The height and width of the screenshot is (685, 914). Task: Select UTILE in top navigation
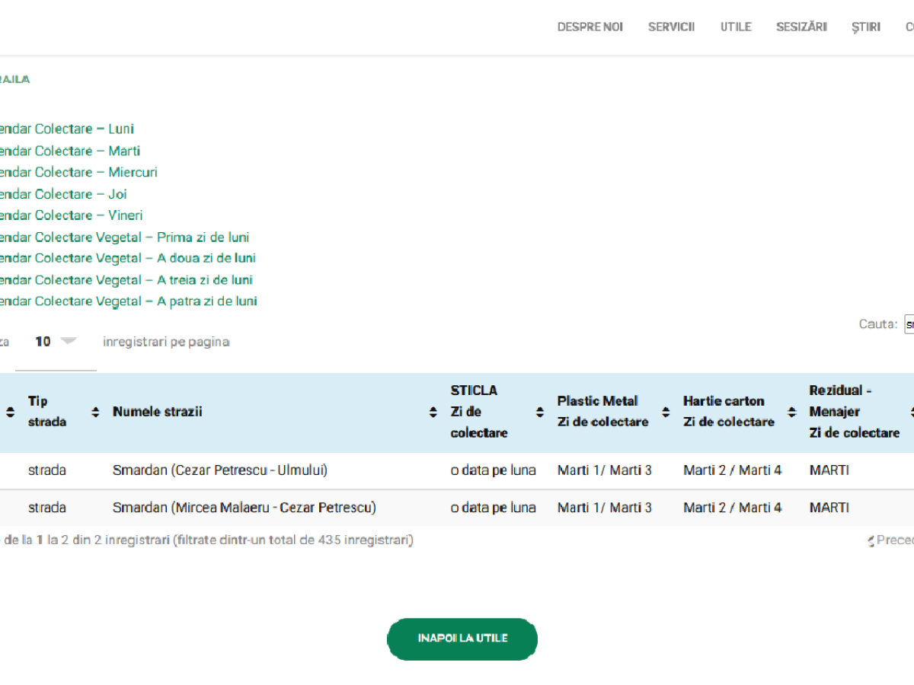point(736,27)
